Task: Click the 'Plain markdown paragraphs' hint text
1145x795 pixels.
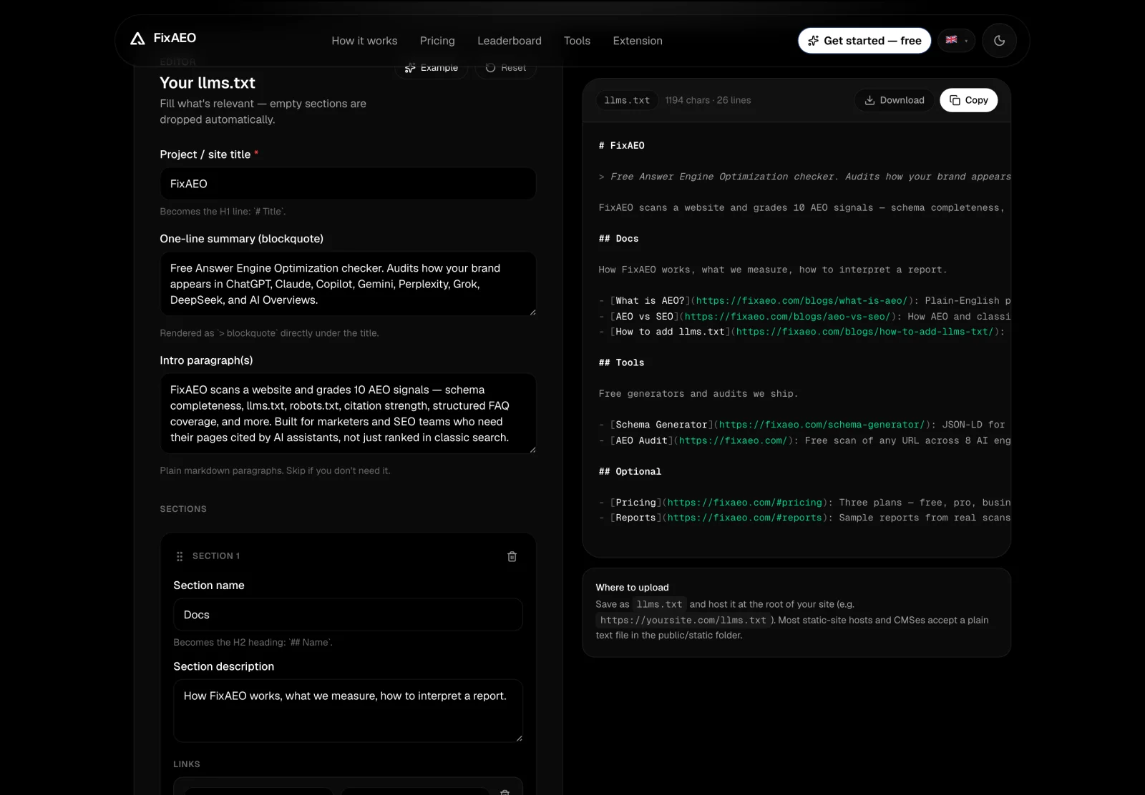Action: [275, 470]
